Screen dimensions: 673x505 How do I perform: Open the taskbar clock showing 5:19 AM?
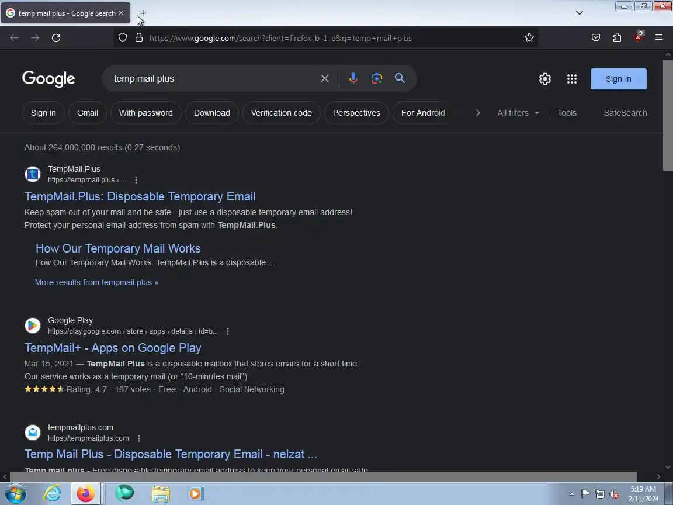pos(643,494)
